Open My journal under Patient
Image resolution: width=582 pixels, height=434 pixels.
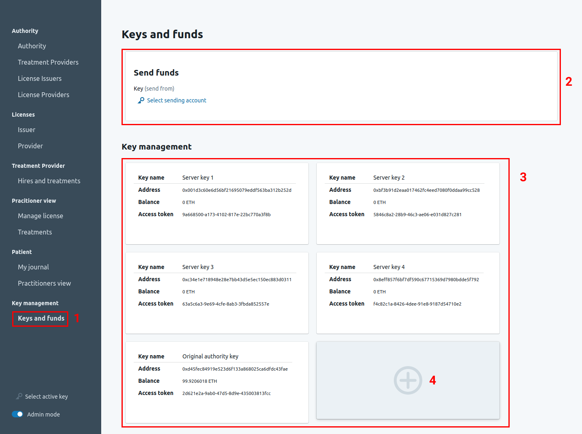pyautogui.click(x=33, y=267)
